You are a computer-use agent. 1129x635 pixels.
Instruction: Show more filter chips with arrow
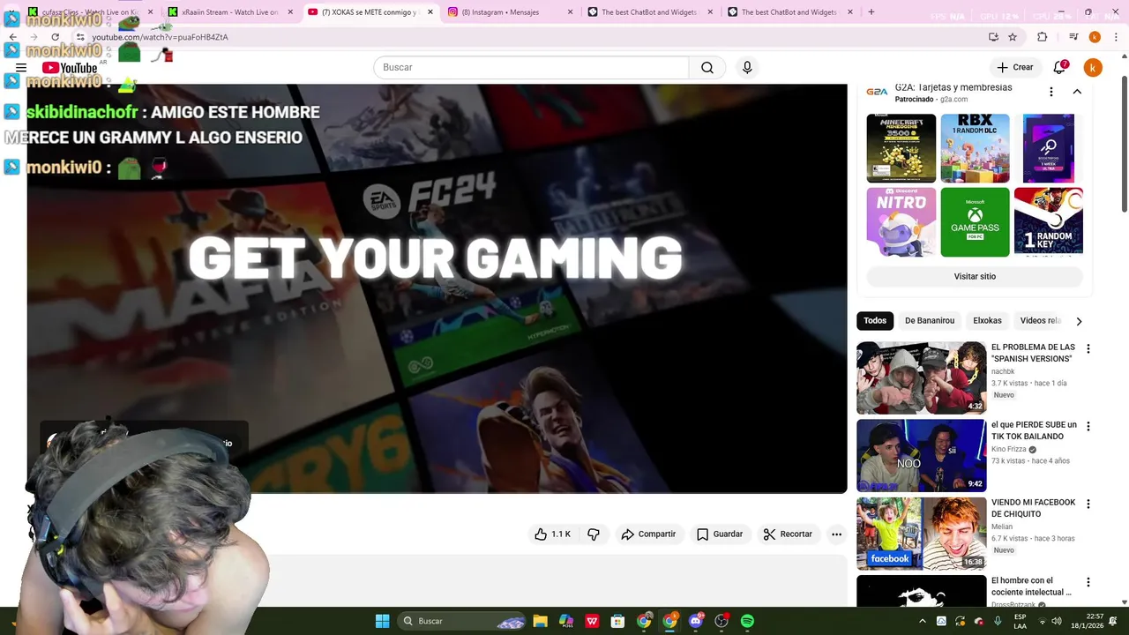pyautogui.click(x=1079, y=321)
